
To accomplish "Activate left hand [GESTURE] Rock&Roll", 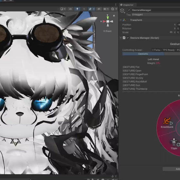I will pos(135,81).
